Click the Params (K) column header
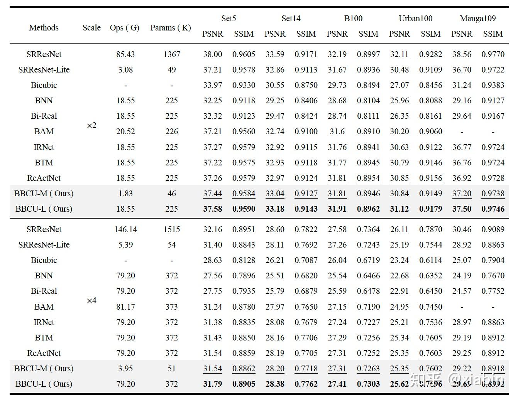The width and height of the screenshot is (518, 401). [x=171, y=28]
